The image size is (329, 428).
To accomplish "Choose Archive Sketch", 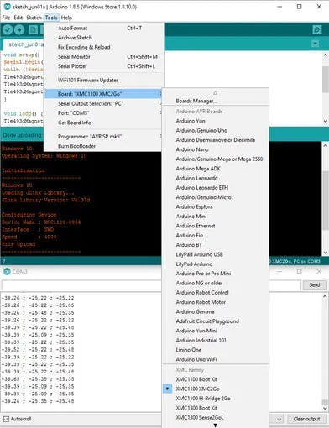I will point(103,38).
